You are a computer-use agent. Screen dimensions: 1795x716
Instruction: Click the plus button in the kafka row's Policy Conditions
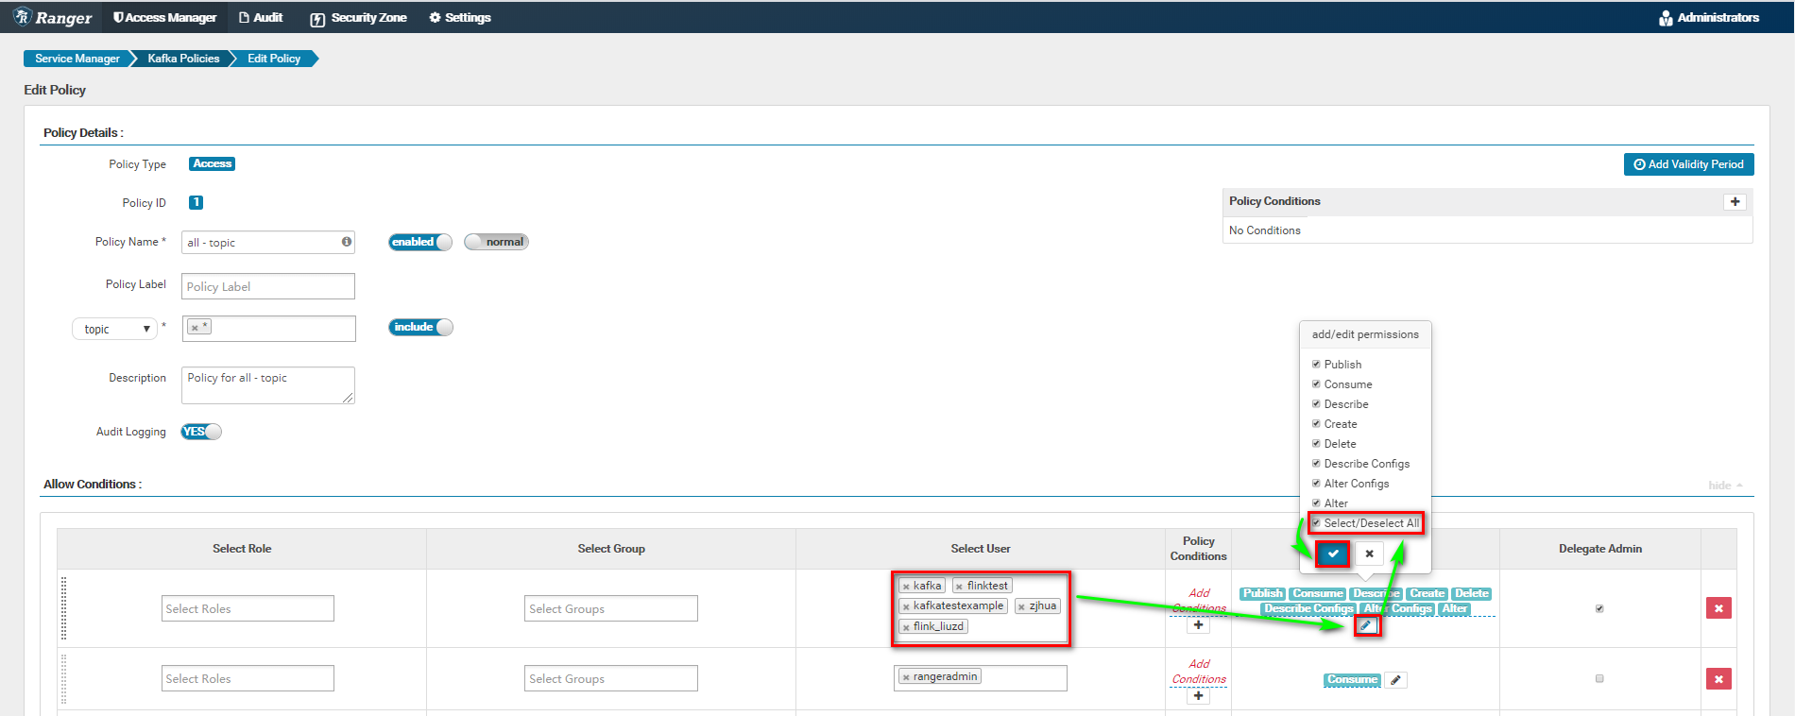[x=1198, y=625]
